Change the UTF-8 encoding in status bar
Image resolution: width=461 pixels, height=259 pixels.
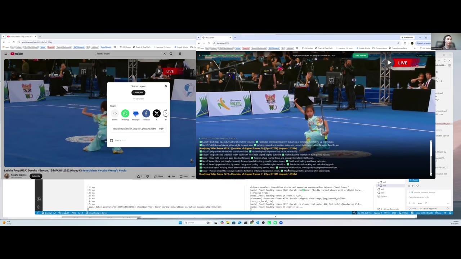(387, 213)
